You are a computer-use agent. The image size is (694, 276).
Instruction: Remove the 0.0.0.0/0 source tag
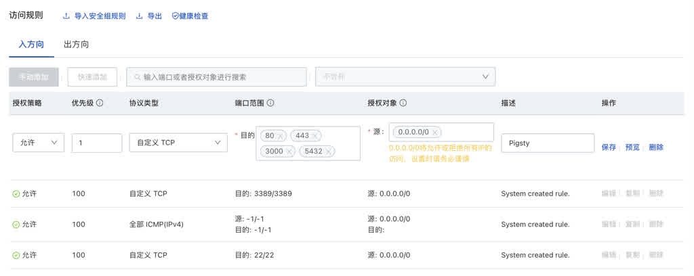pyautogui.click(x=435, y=133)
